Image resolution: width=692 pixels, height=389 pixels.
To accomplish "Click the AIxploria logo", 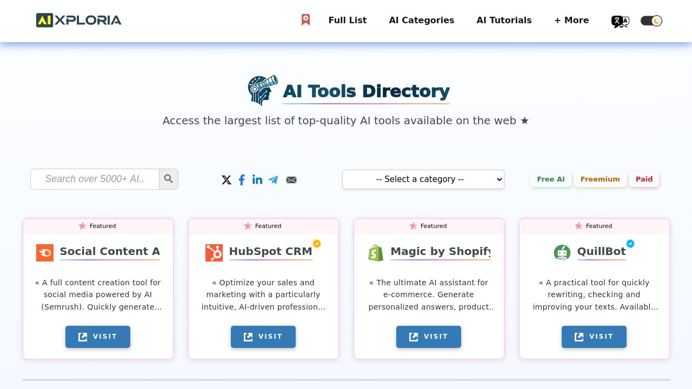I will (79, 20).
